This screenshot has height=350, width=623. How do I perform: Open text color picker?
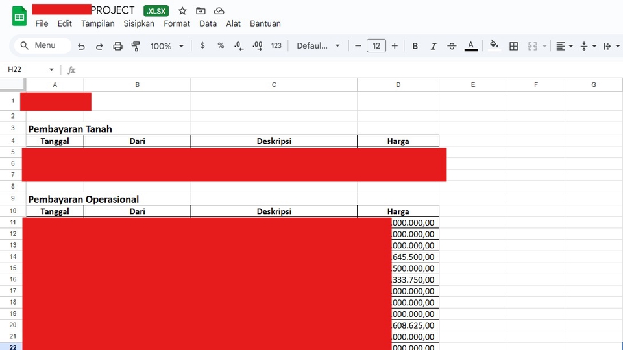pos(471,46)
